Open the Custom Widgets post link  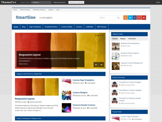80,92
